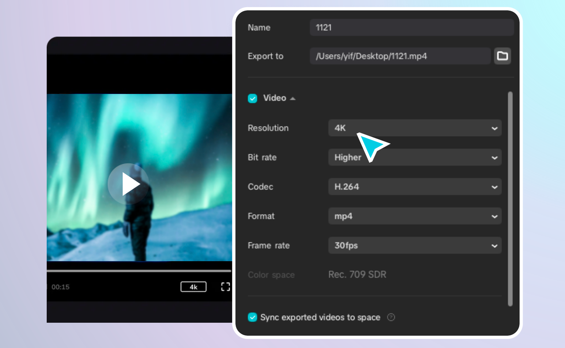Click the Color space value Rec. 709 SDR

coord(357,274)
